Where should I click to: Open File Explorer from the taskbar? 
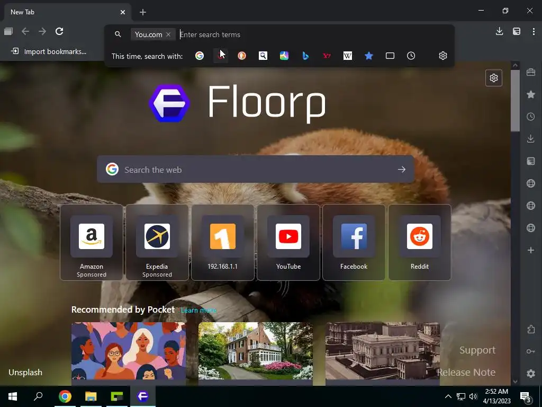tap(91, 396)
